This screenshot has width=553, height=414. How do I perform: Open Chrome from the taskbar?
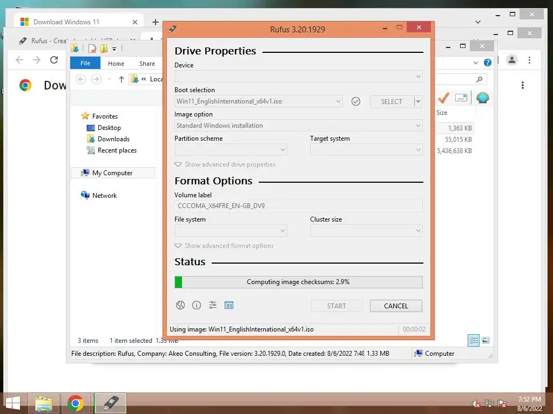[75, 403]
